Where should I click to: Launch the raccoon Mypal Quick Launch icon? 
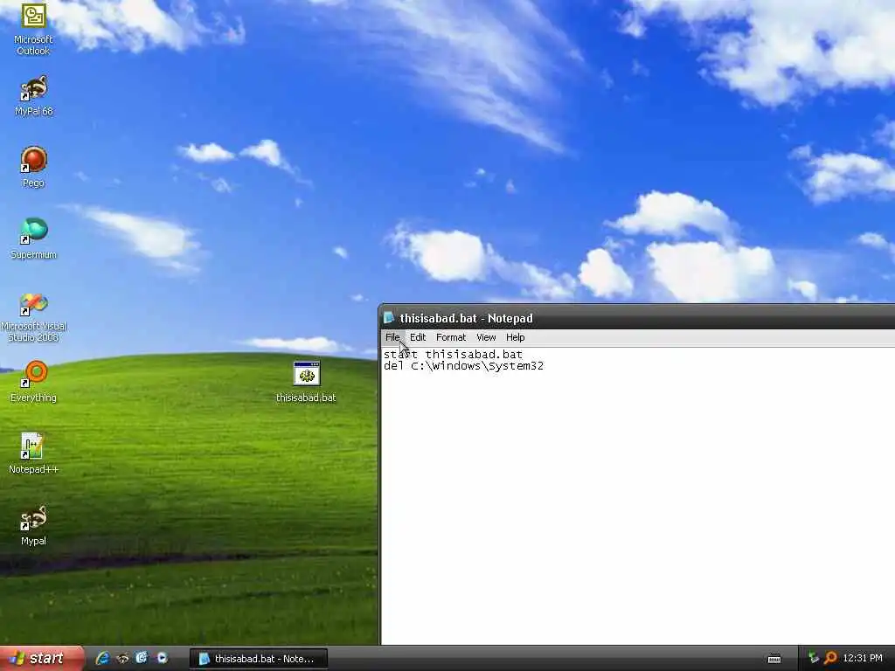pyautogui.click(x=122, y=659)
